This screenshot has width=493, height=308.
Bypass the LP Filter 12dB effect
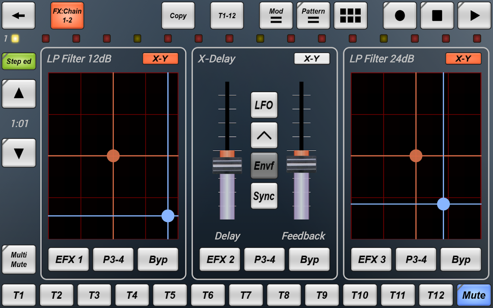coord(158,259)
